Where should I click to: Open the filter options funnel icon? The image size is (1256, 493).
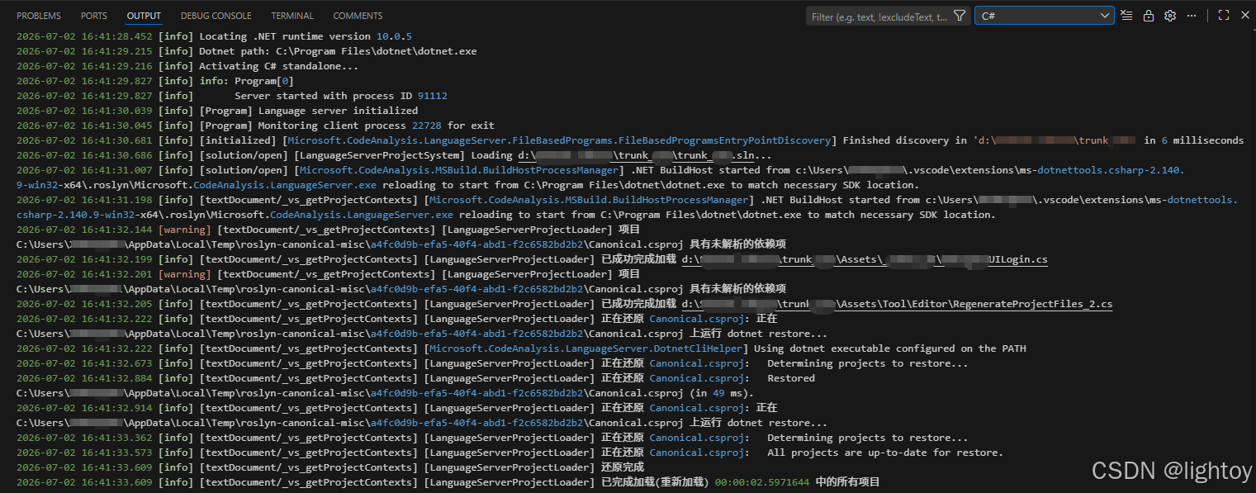pyautogui.click(x=959, y=16)
